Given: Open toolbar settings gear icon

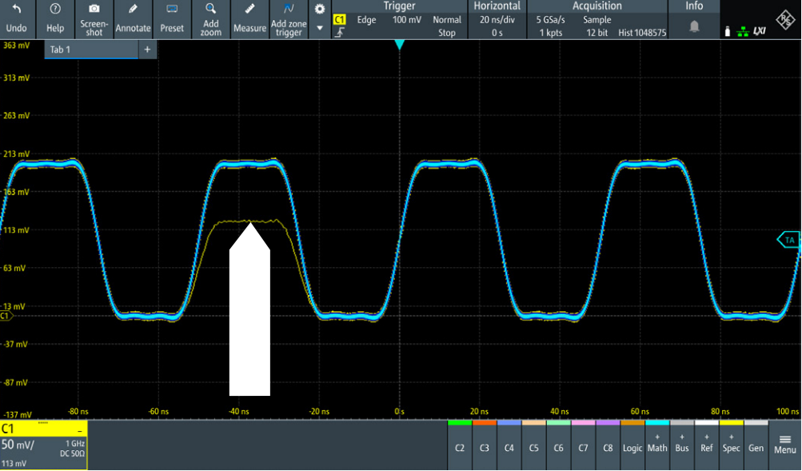Looking at the screenshot, I should 320,9.
